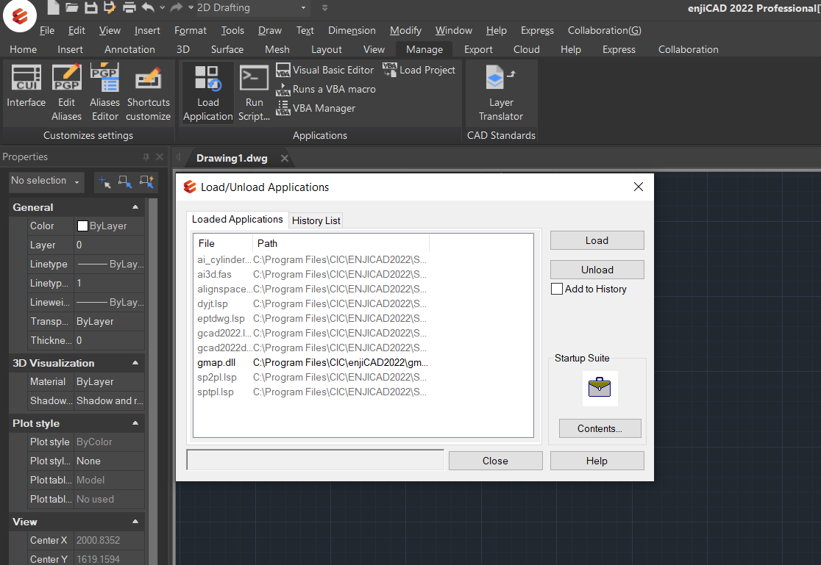
Task: Pin the Properties panel
Action: 146,157
